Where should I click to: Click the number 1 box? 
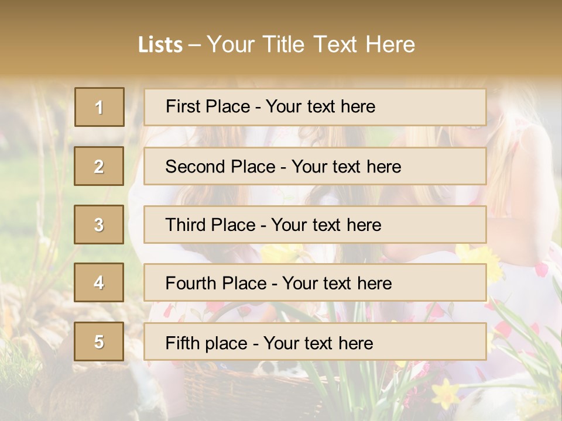pyautogui.click(x=100, y=107)
